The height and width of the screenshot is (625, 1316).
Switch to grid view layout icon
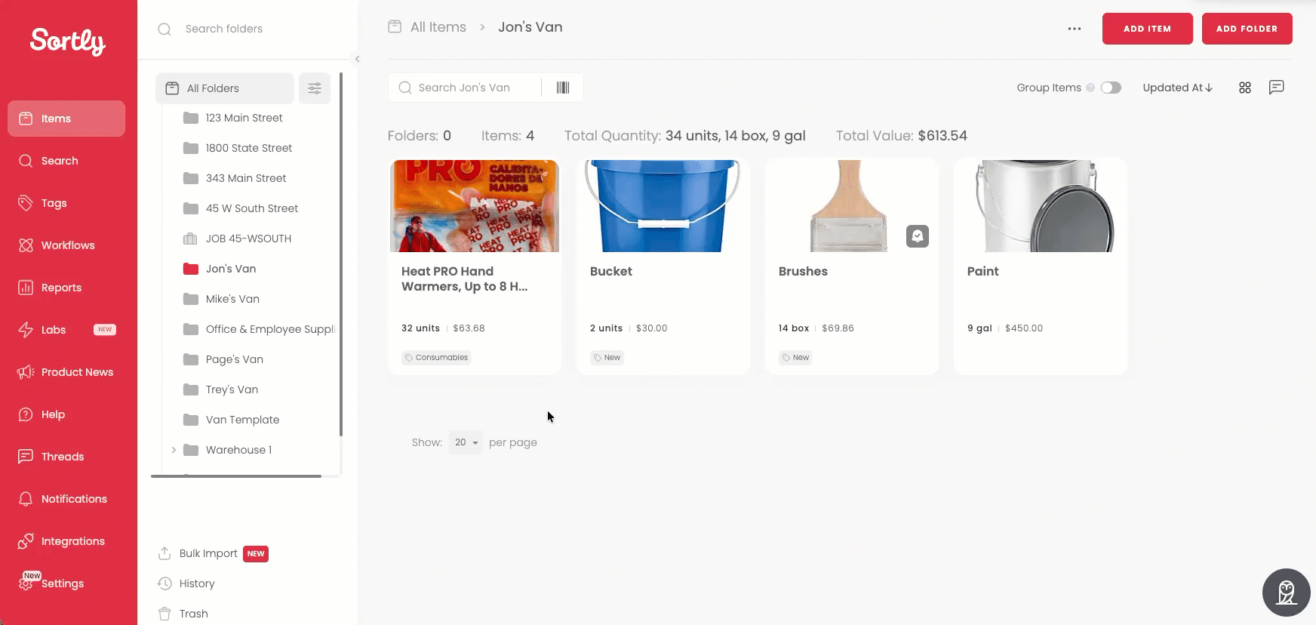pos(1245,88)
